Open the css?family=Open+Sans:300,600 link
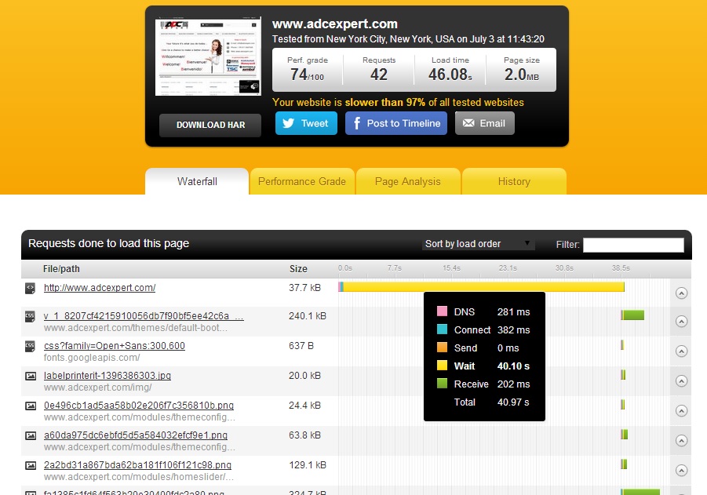This screenshot has width=707, height=495. (x=114, y=346)
